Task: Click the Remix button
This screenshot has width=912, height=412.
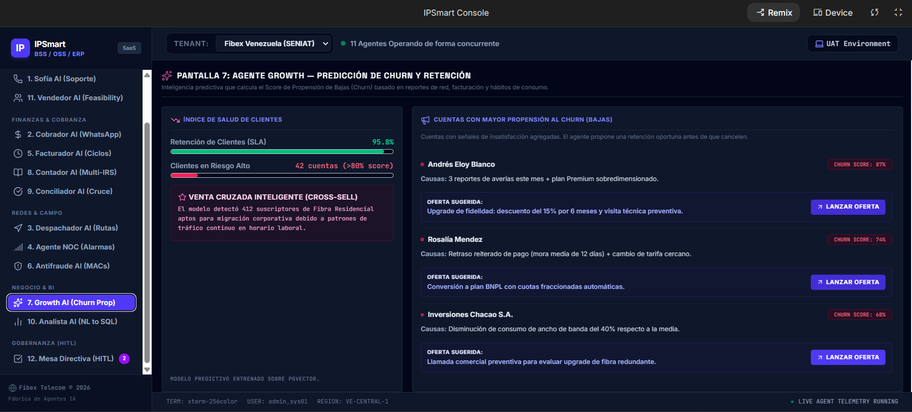Action: pos(774,12)
